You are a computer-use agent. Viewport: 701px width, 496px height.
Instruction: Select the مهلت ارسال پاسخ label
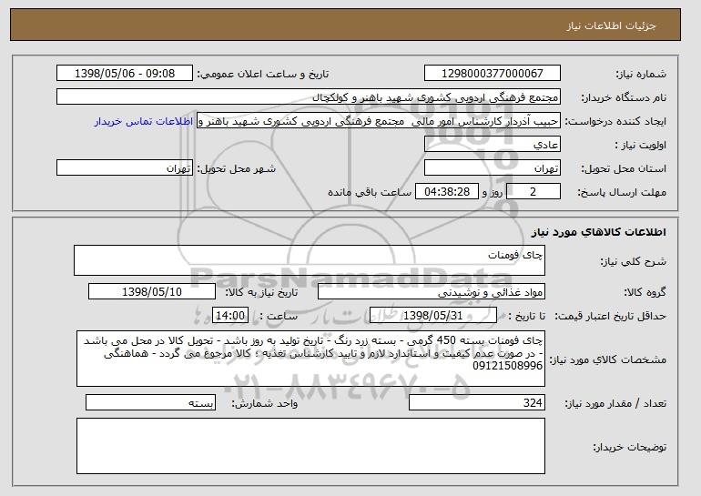pos(622,192)
